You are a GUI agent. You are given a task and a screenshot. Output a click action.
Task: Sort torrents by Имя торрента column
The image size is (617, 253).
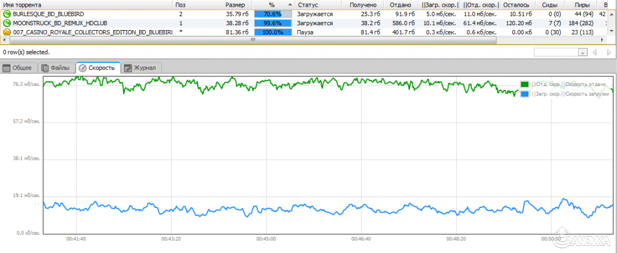point(88,5)
